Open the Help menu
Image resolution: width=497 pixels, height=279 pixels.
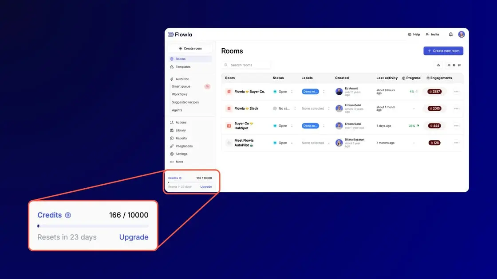[415, 34]
